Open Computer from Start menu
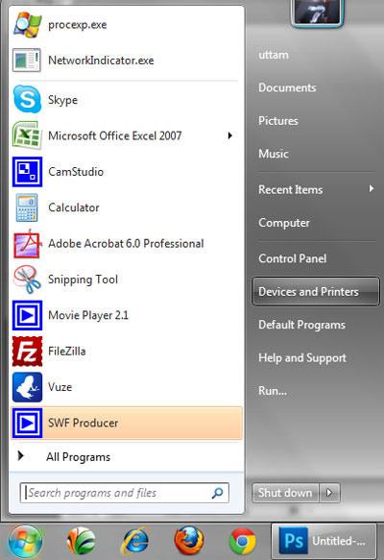The height and width of the screenshot is (560, 384). click(x=284, y=223)
